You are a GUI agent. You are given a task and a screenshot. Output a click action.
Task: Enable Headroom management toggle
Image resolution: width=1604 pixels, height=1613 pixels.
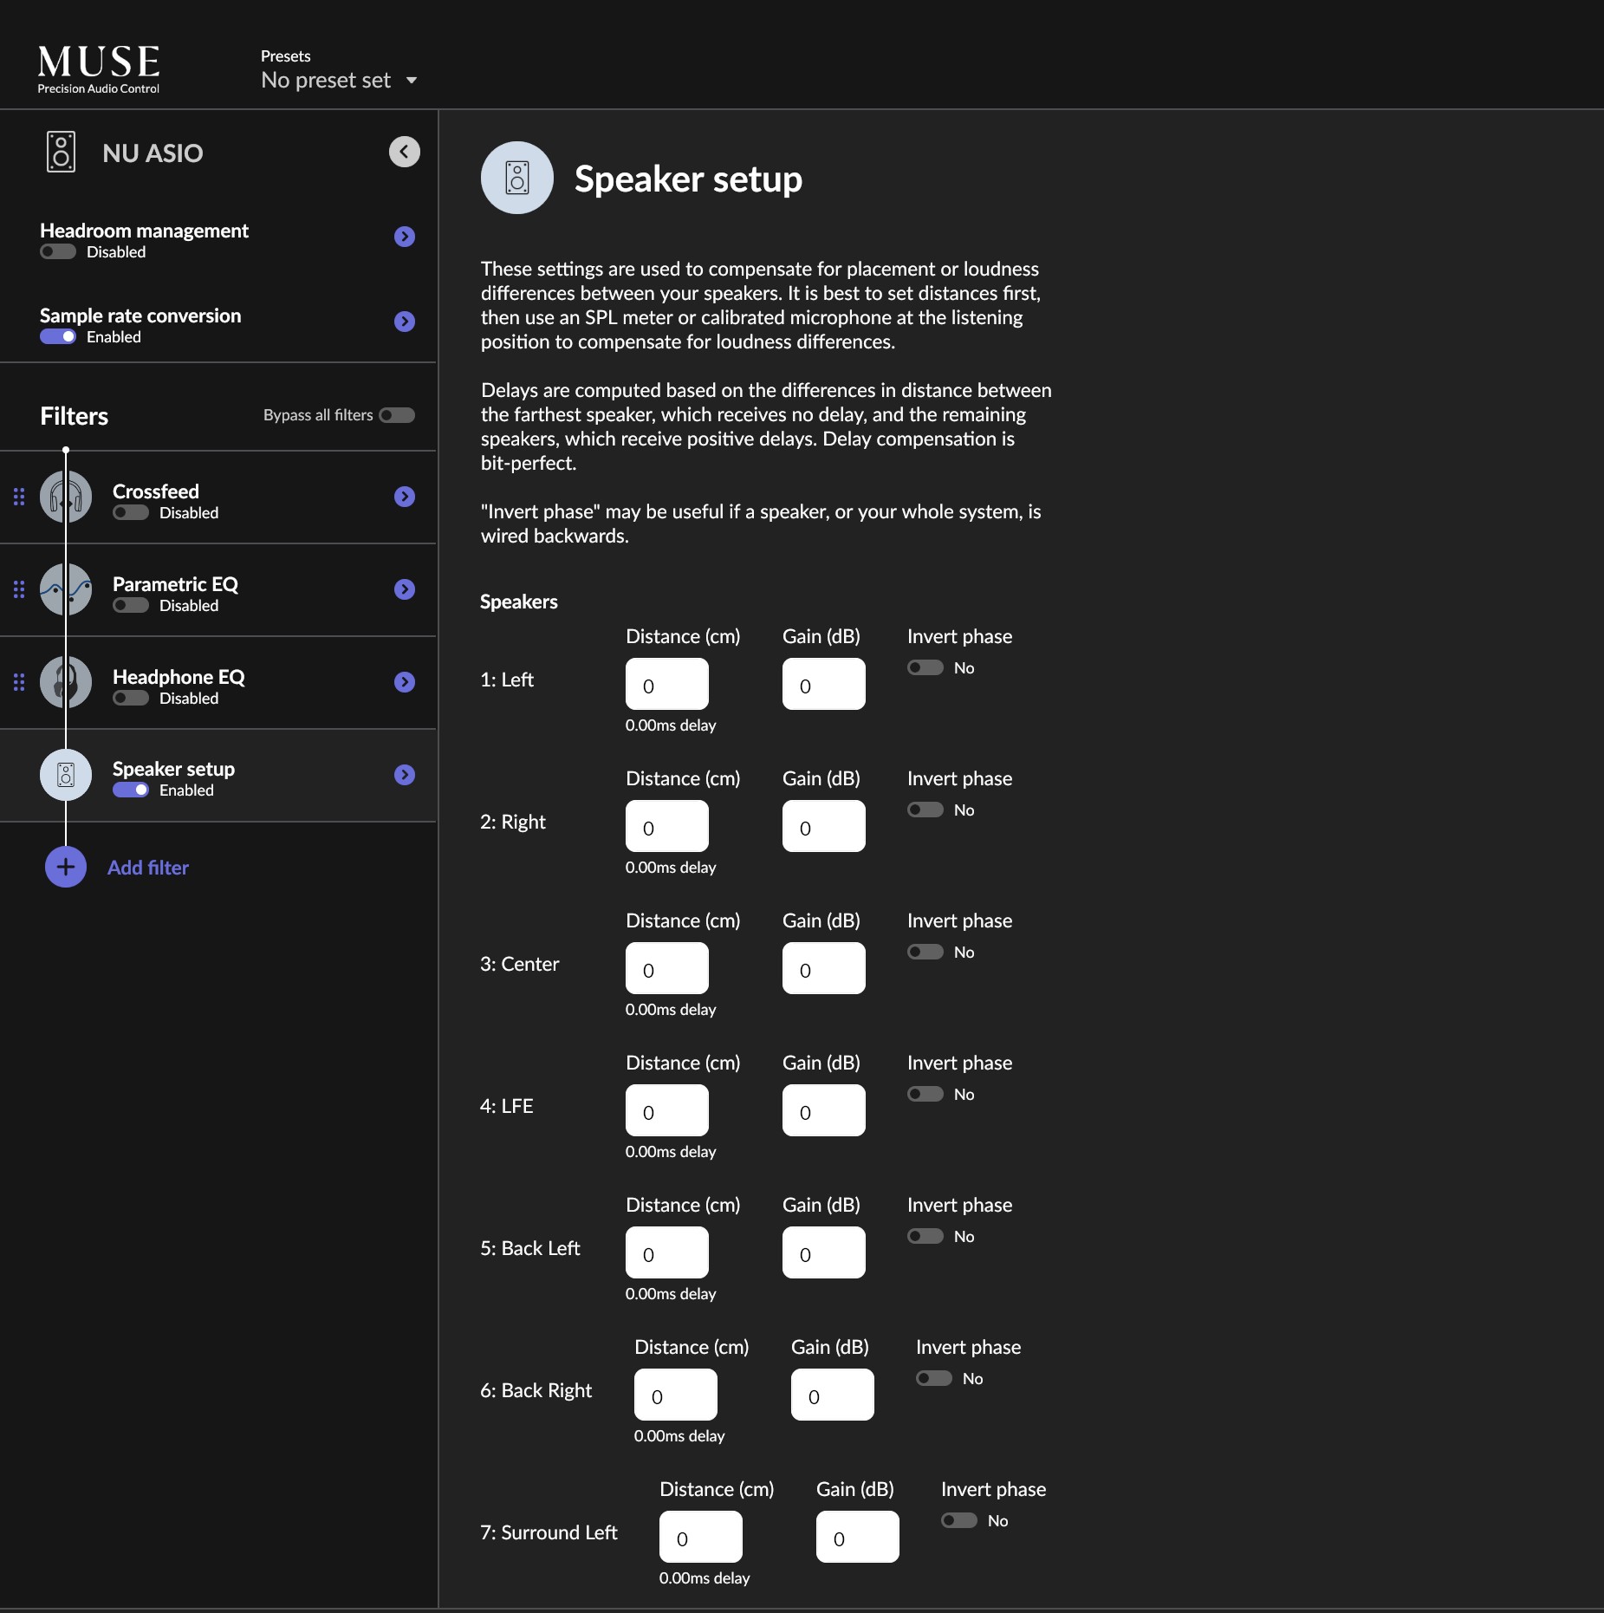(58, 252)
